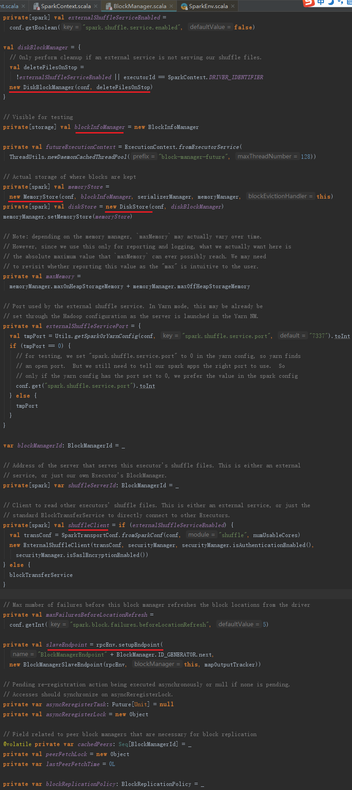Image resolution: width=352 pixels, height=790 pixels.
Task: Click fromSparkConf method name
Action: click(x=143, y=535)
